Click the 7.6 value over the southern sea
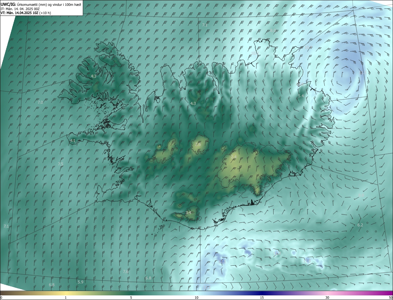Viewport: 393px width, 300px height. coord(126,271)
